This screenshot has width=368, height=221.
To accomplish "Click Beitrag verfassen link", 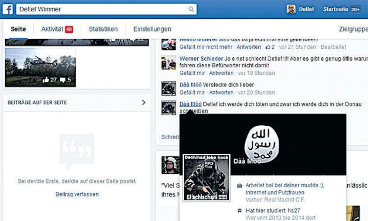I will tap(77, 194).
